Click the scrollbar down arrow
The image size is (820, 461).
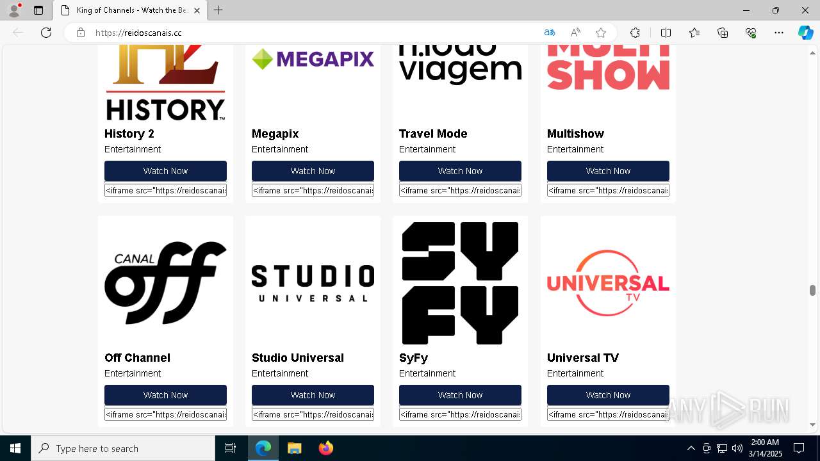[812, 425]
